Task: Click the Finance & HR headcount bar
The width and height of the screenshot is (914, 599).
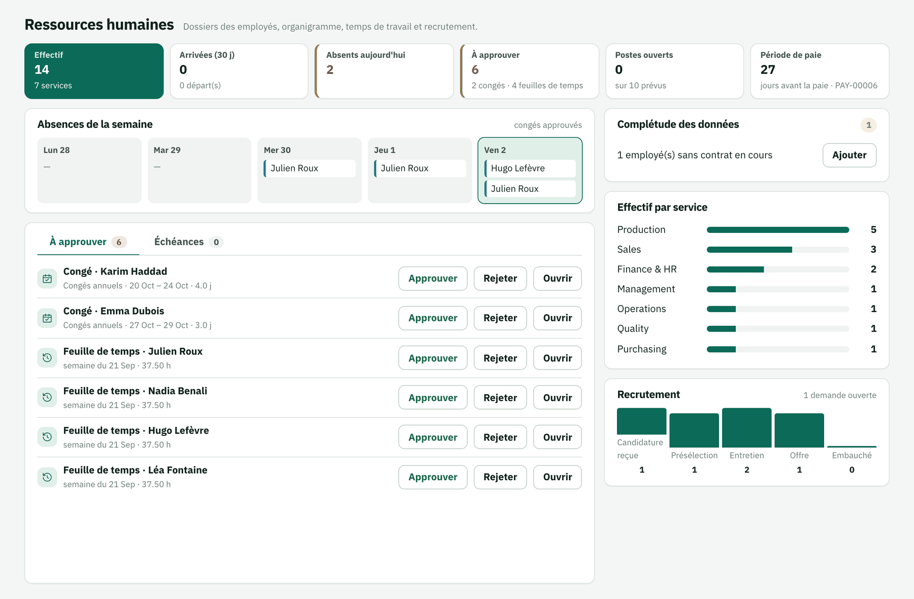Action: click(778, 270)
